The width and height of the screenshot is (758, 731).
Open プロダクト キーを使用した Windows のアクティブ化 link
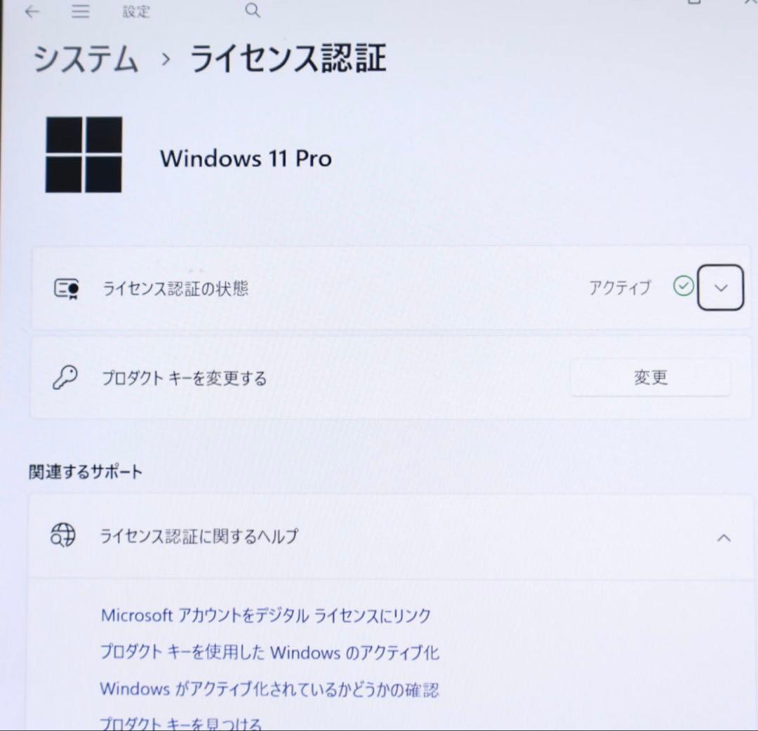[270, 652]
